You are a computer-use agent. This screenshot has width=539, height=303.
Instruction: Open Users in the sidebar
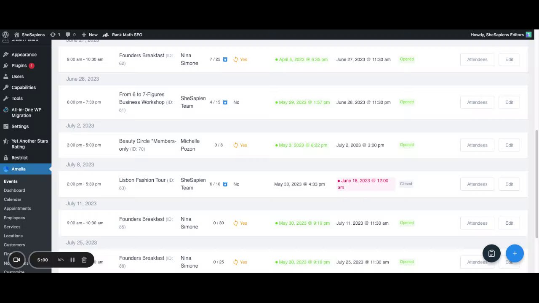click(17, 77)
